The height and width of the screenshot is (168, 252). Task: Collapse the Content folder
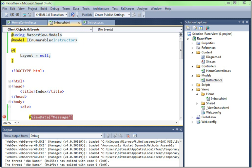(192, 52)
